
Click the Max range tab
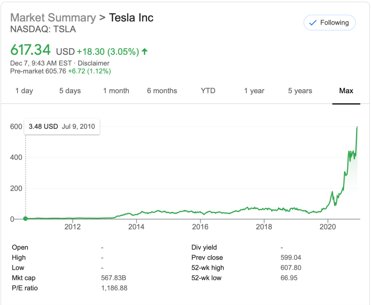pos(346,91)
